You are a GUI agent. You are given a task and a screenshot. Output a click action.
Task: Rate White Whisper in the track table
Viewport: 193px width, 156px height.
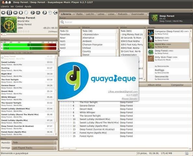tap(66, 112)
